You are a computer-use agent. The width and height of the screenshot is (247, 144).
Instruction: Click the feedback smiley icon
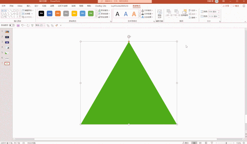pyautogui.click(x=244, y=6)
